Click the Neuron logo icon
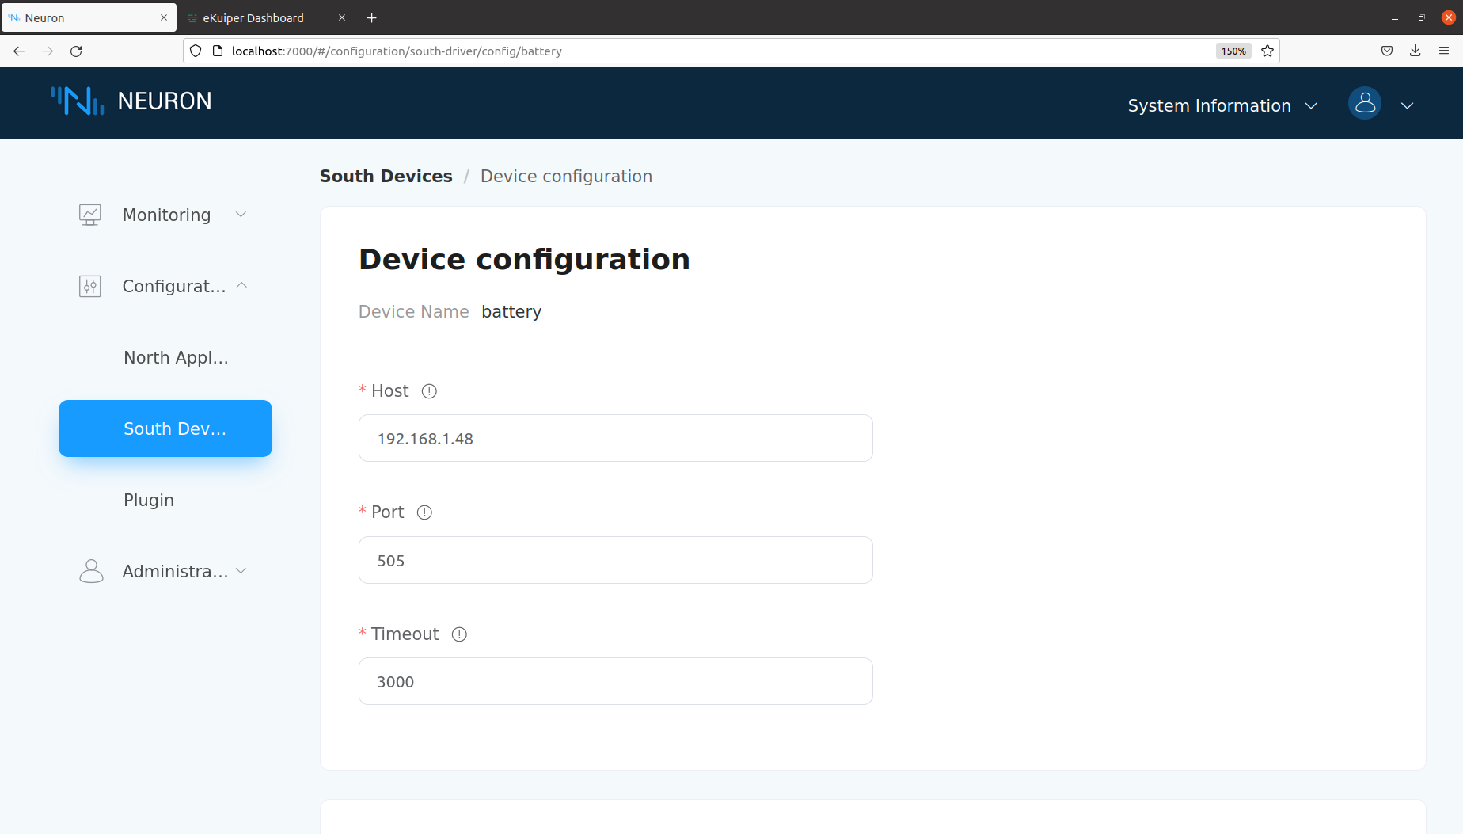The image size is (1463, 834). point(78,101)
